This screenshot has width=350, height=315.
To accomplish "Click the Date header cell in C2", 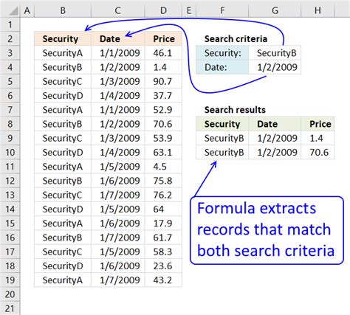I will click(x=118, y=38).
